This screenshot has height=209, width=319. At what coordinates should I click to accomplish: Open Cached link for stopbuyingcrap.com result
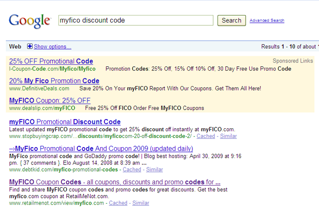pos(206,136)
